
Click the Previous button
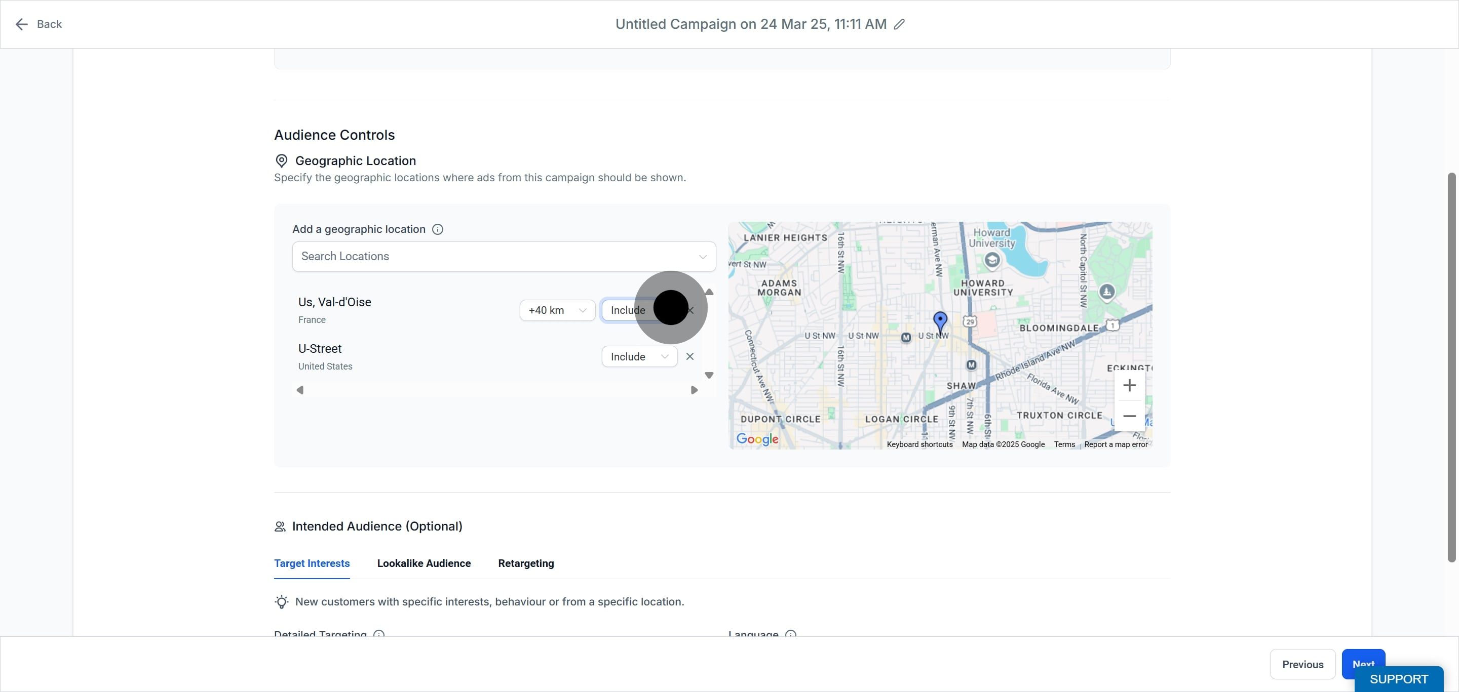pos(1302,664)
